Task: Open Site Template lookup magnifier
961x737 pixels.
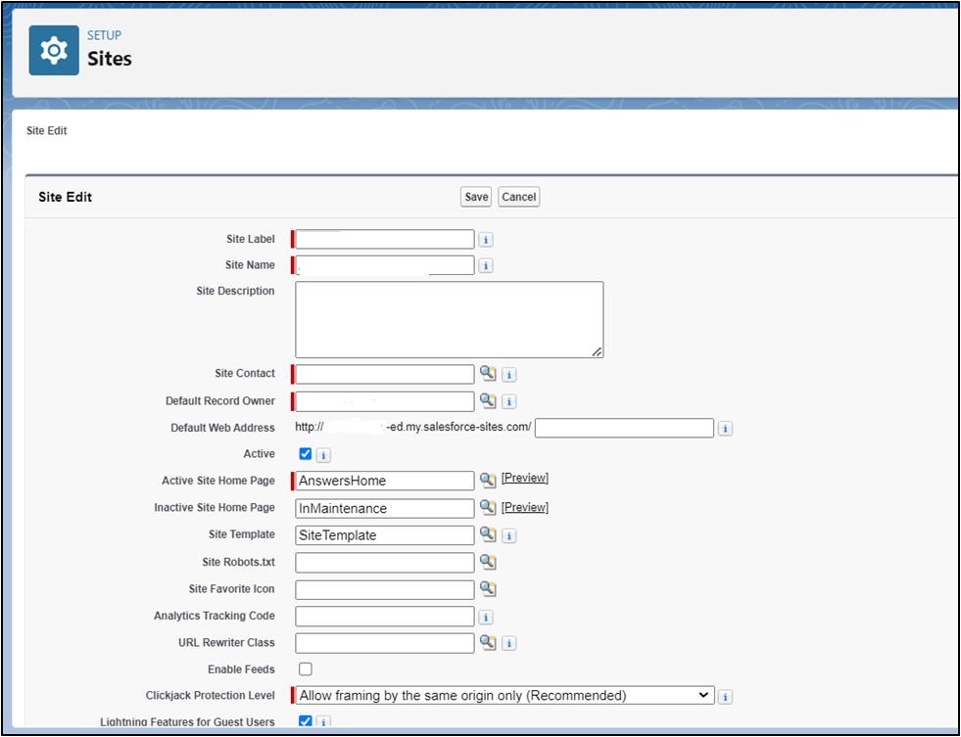Action: click(x=488, y=534)
